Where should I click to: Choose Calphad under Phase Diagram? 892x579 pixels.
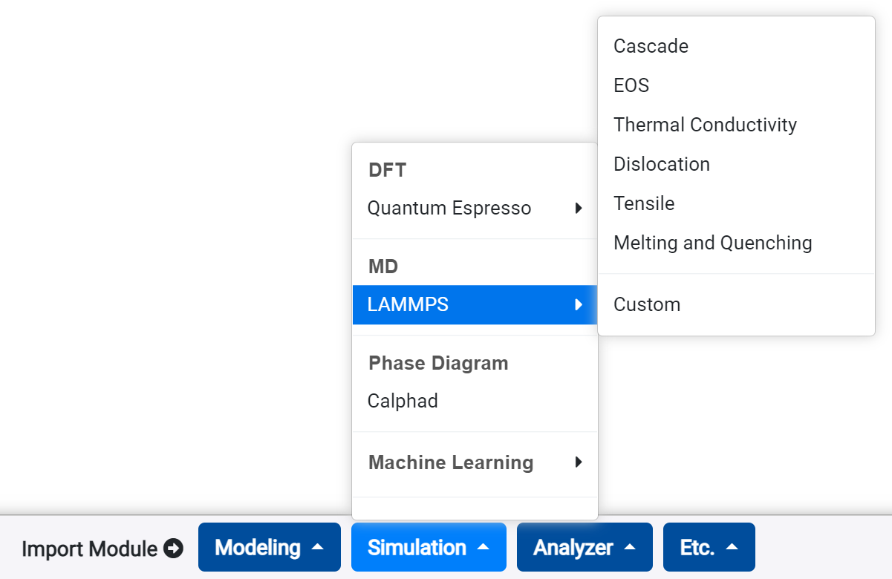click(x=403, y=401)
